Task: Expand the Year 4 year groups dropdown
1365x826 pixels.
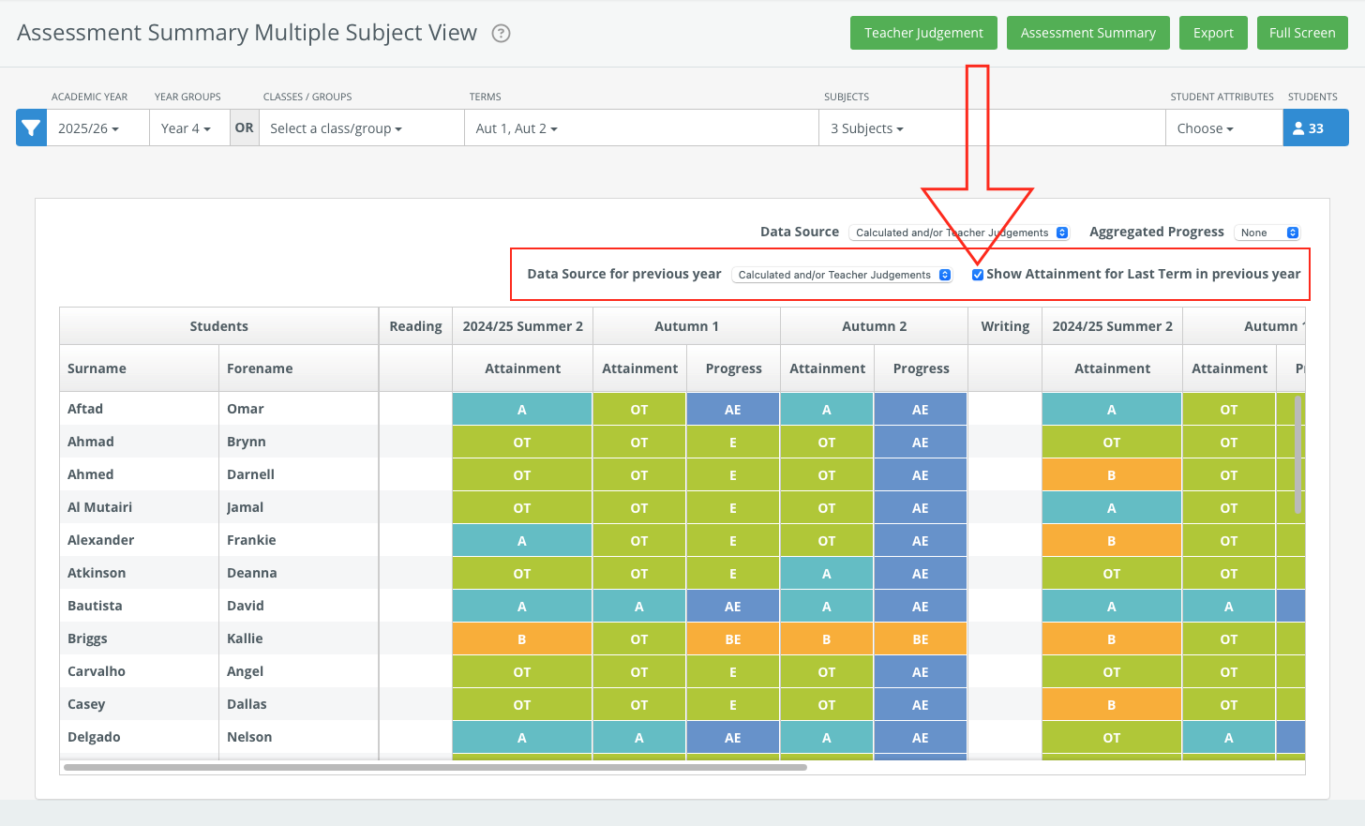Action: pos(186,128)
